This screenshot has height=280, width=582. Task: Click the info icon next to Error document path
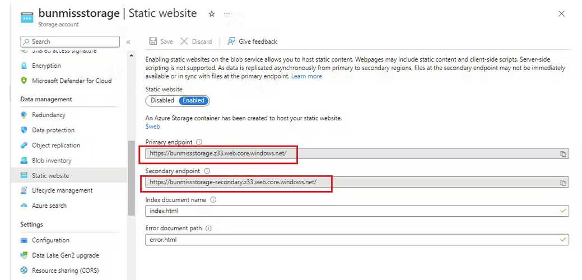[208, 228]
